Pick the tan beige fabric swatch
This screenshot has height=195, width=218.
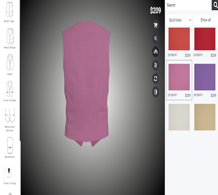tap(205, 117)
